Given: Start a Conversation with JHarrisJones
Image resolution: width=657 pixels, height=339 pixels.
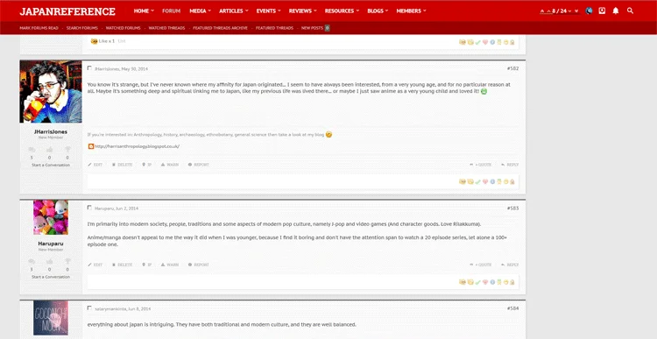Looking at the screenshot, I should click(x=51, y=165).
